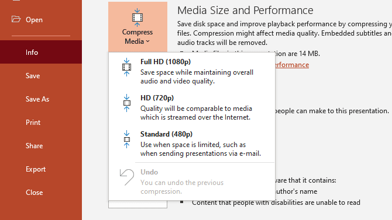Click the grayed Undo arrow icon
The width and height of the screenshot is (392, 220).
coord(127,177)
